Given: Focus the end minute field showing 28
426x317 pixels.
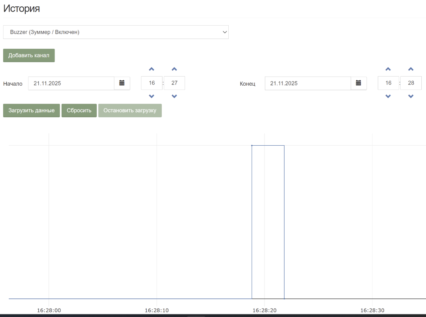Looking at the screenshot, I should point(411,83).
